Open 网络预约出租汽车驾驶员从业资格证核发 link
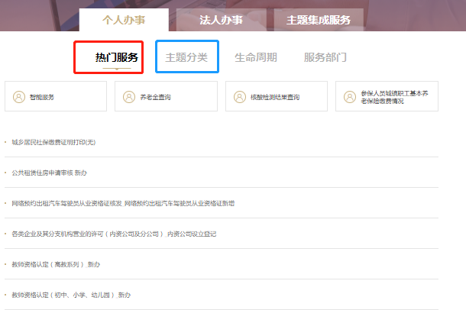Screen dimensions: 466x310 click(123, 203)
